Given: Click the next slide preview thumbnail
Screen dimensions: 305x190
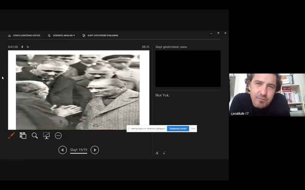Looking at the screenshot, I should coord(188,69).
